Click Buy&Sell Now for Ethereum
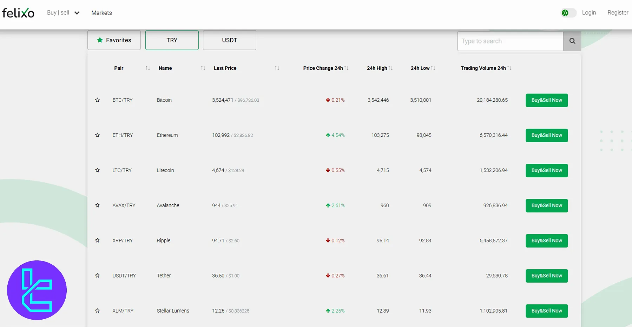This screenshot has width=632, height=327. tap(547, 135)
